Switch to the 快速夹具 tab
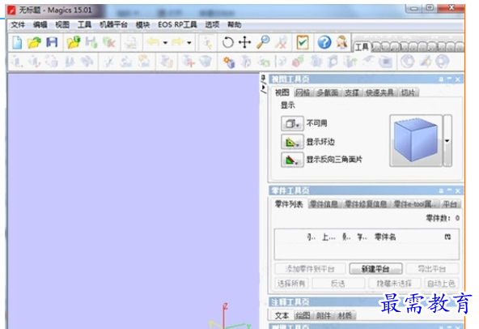This screenshot has width=479, height=329. [x=379, y=92]
